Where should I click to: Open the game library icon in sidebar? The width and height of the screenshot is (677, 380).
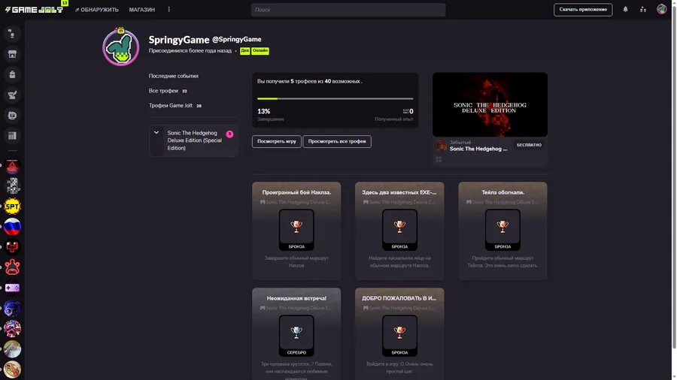(12, 136)
